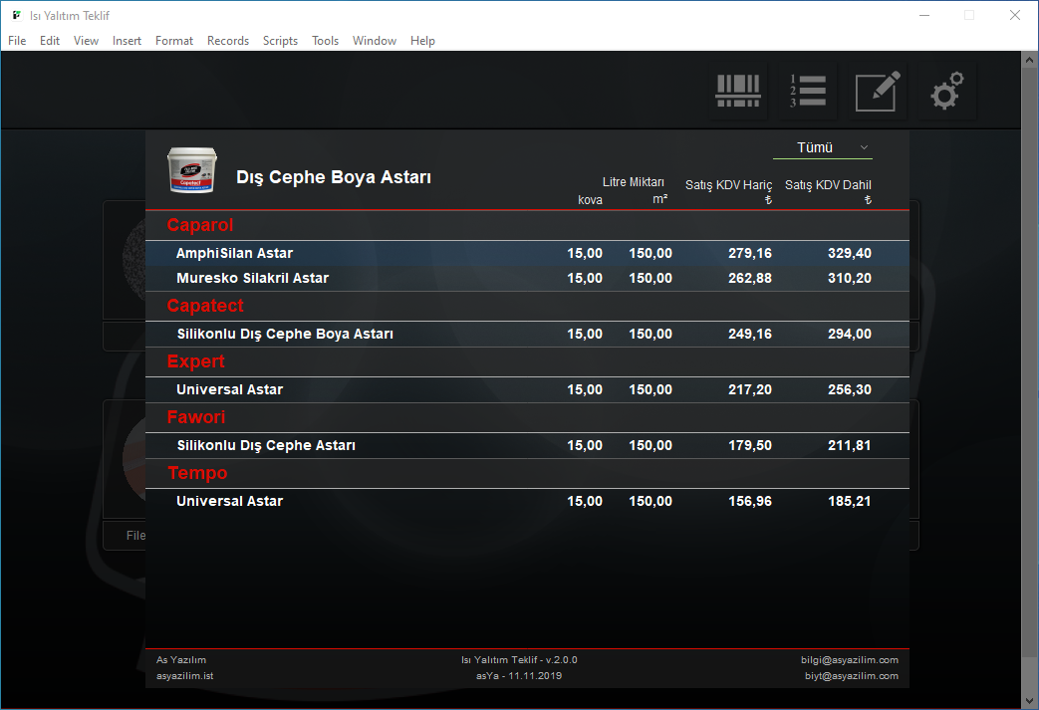This screenshot has width=1039, height=710.
Task: Click the edit pencil icon
Action: pos(878,91)
